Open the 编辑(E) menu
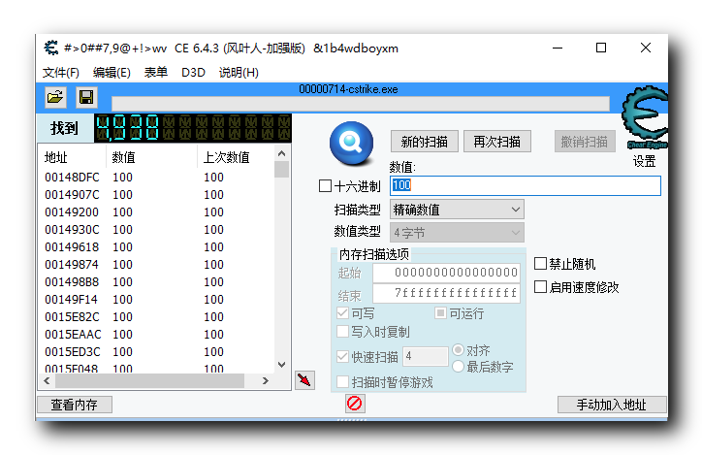Viewport: 702px width, 455px height. pyautogui.click(x=112, y=73)
